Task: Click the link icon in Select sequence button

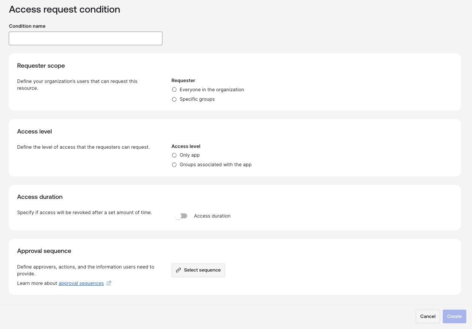Action: (178, 270)
